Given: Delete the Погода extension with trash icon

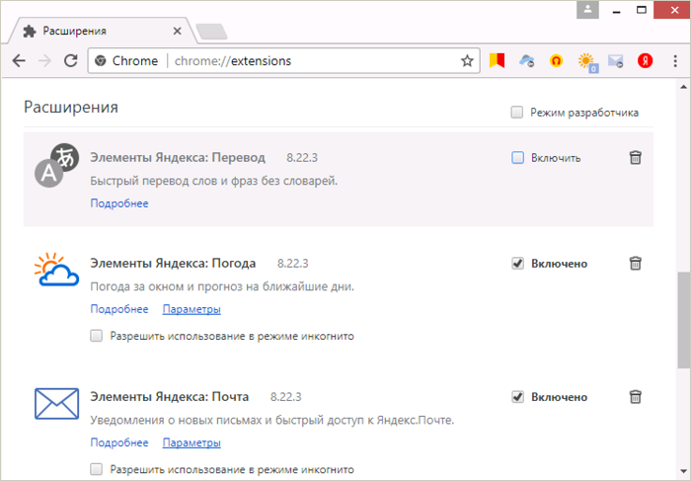Looking at the screenshot, I should pyautogui.click(x=635, y=263).
